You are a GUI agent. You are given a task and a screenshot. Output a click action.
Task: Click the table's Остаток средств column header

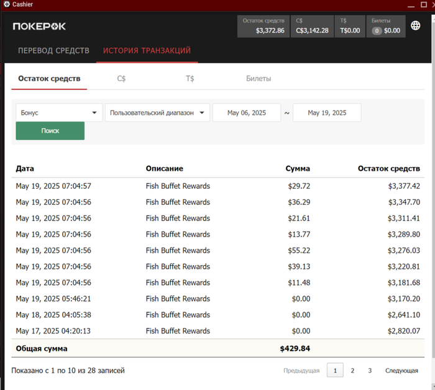pyautogui.click(x=388, y=168)
